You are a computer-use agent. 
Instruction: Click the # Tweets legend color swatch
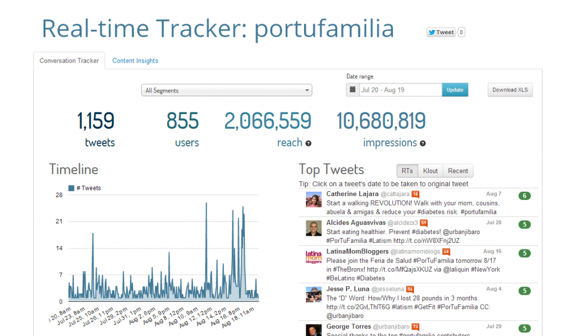click(71, 188)
